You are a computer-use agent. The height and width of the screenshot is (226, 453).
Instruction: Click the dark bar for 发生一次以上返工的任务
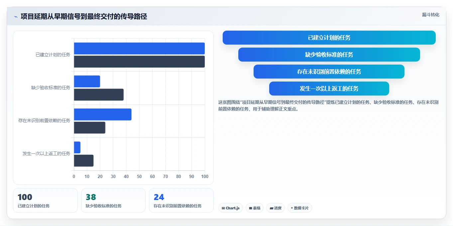pyautogui.click(x=83, y=160)
